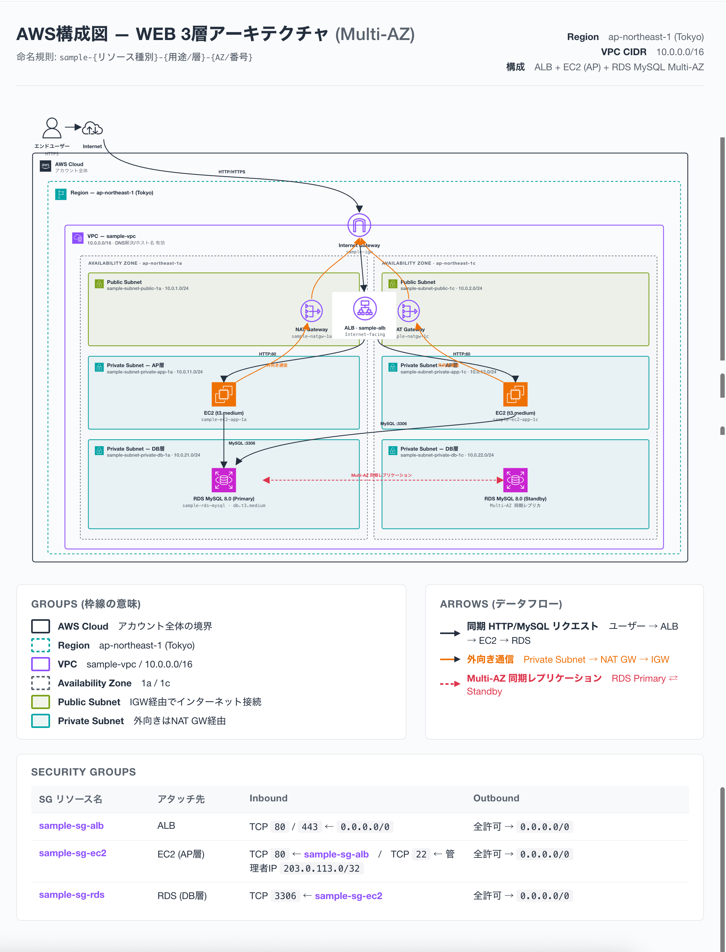Click lock icon of private app subnet 1a

point(99,367)
